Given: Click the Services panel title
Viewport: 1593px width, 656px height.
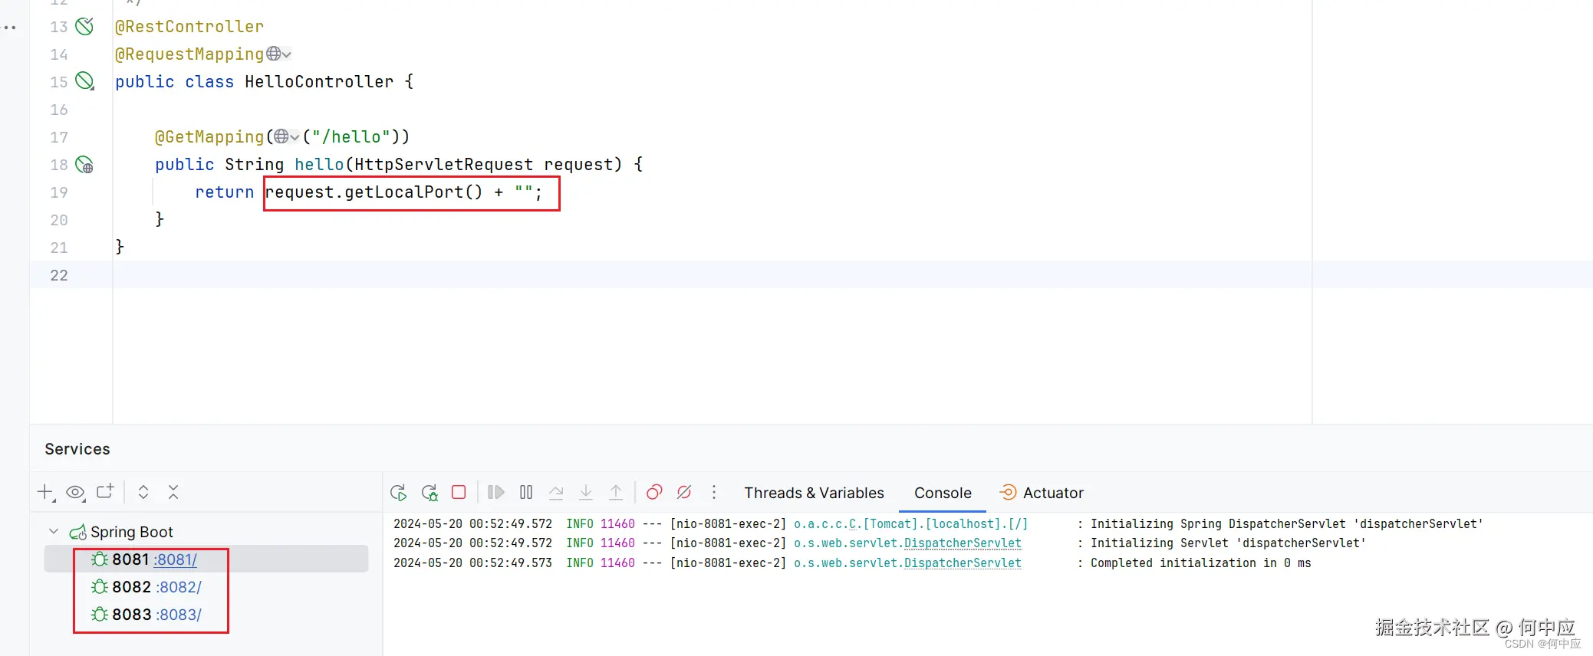Looking at the screenshot, I should coord(77,449).
